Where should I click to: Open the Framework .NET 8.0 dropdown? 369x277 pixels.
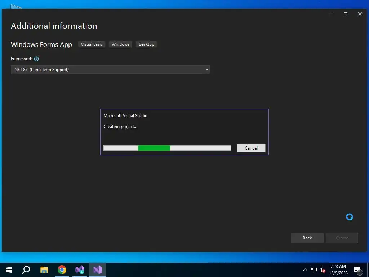coord(110,70)
